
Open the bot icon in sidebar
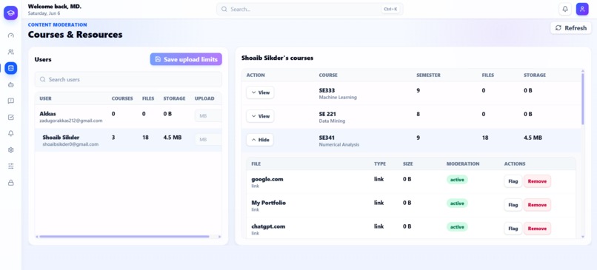coord(10,84)
